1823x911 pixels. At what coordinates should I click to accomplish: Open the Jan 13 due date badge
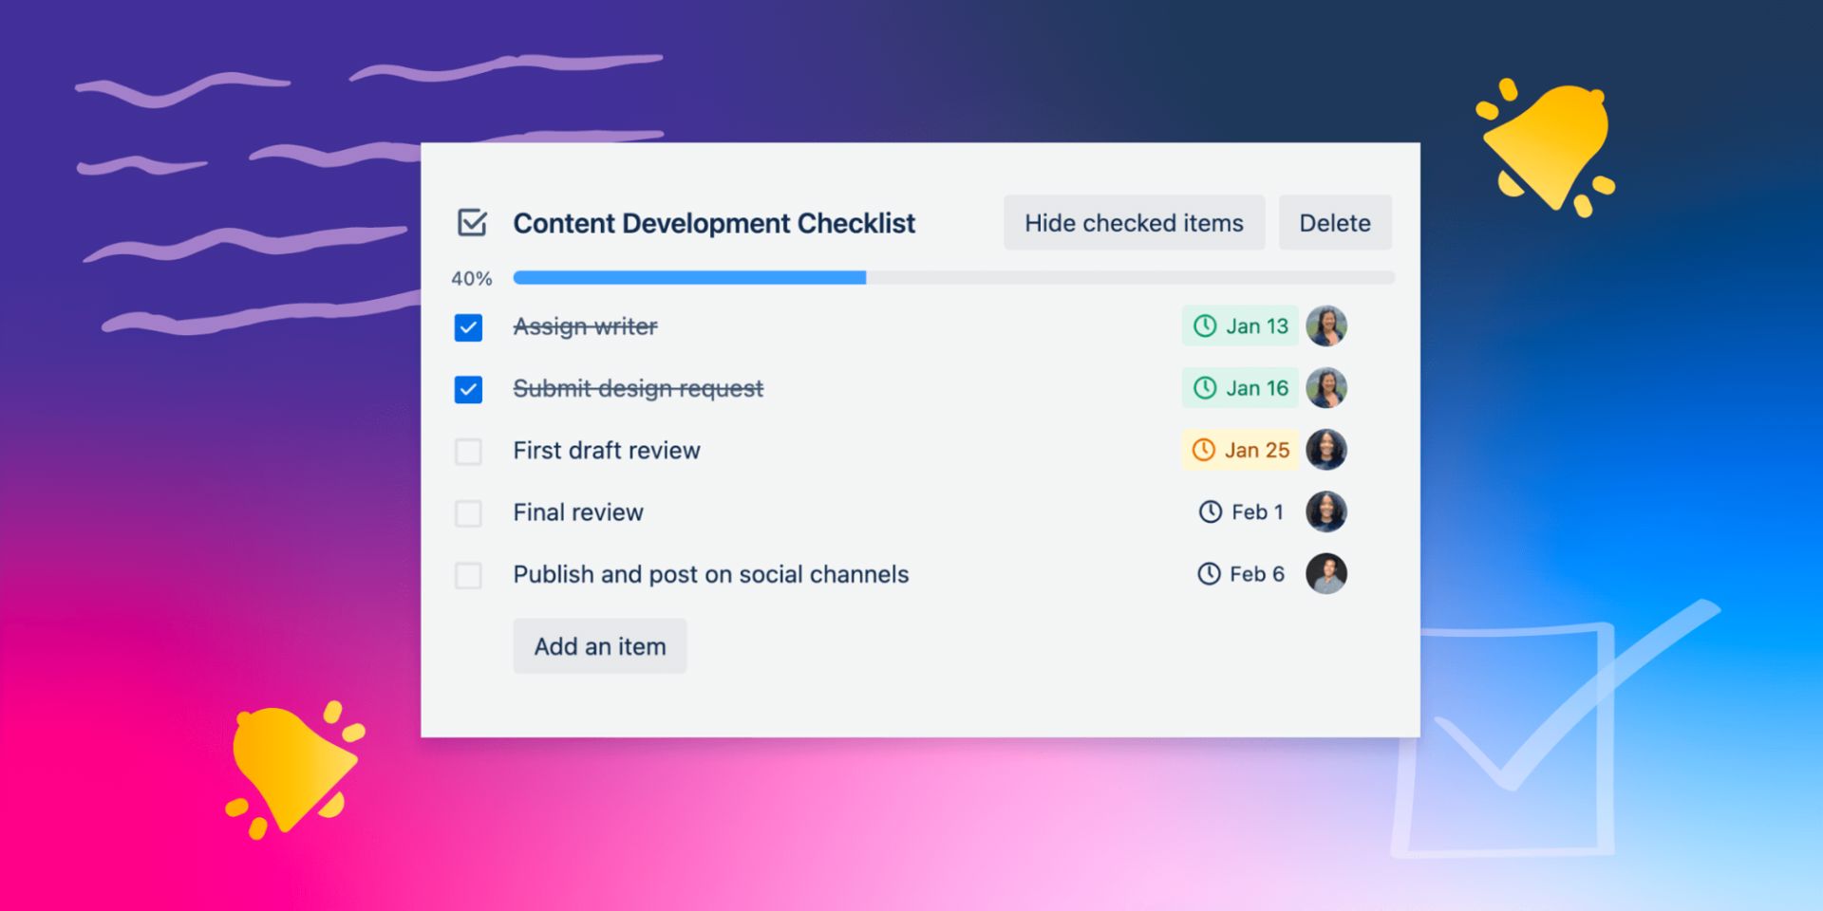coord(1240,326)
